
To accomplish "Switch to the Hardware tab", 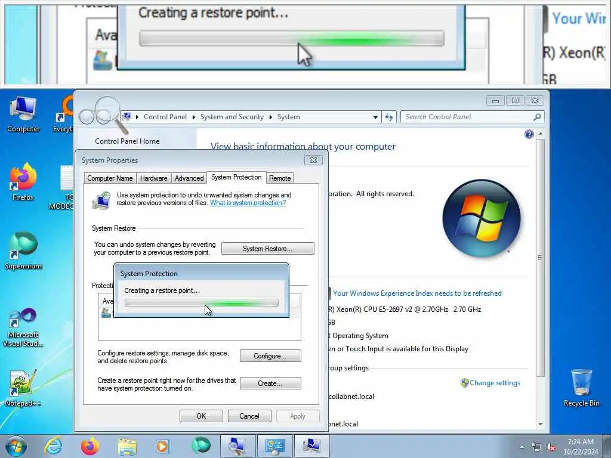I will (153, 178).
